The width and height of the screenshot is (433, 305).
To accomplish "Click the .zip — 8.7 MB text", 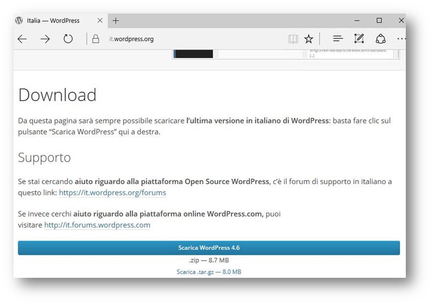I will pyautogui.click(x=209, y=260).
